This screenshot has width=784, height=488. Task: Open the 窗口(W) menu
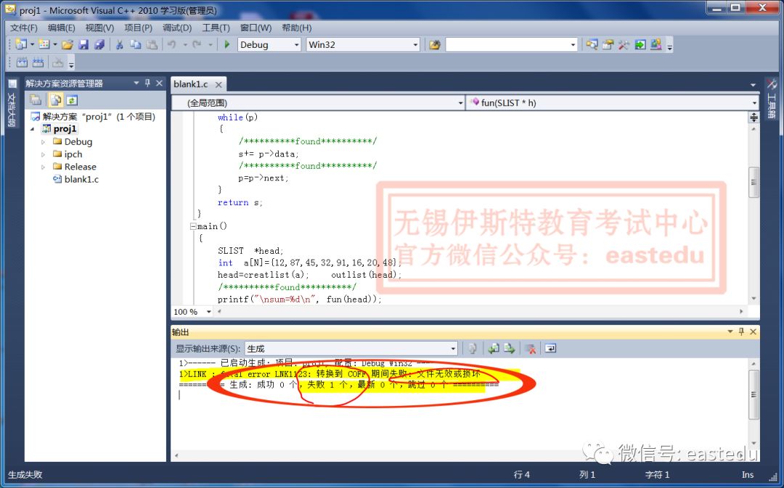point(256,28)
